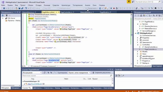This screenshot has width=163, height=92.
Task: Open the Отладка menu
Action: 38,5
